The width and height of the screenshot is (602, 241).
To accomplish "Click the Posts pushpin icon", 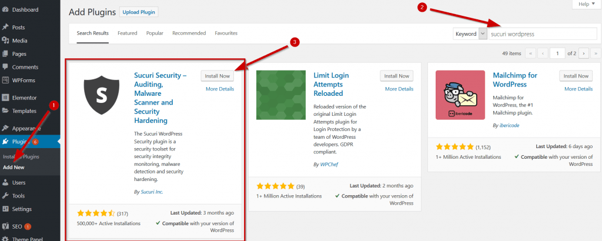I will (x=5, y=27).
